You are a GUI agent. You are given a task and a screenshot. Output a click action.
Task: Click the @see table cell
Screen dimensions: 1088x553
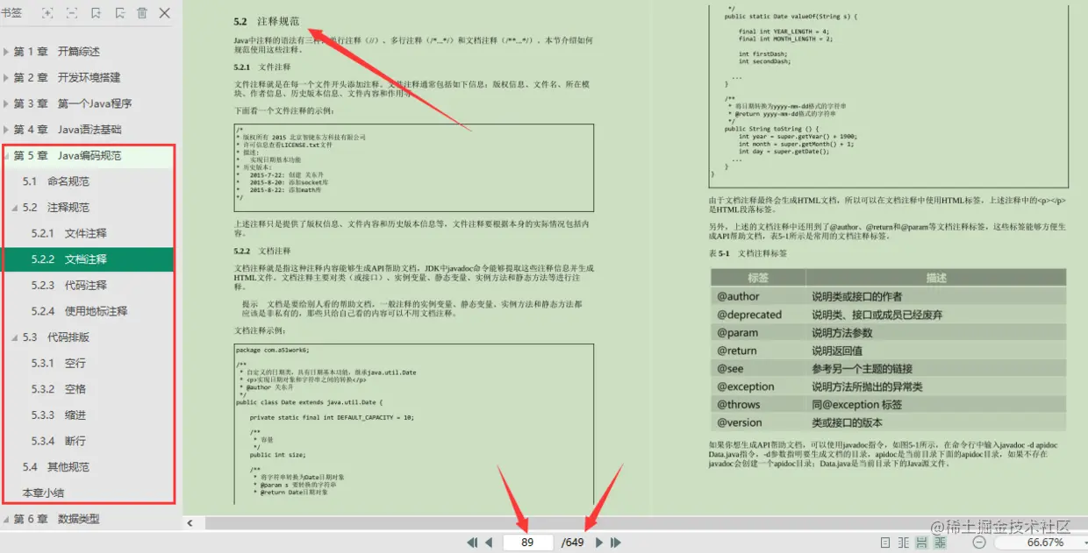point(756,368)
